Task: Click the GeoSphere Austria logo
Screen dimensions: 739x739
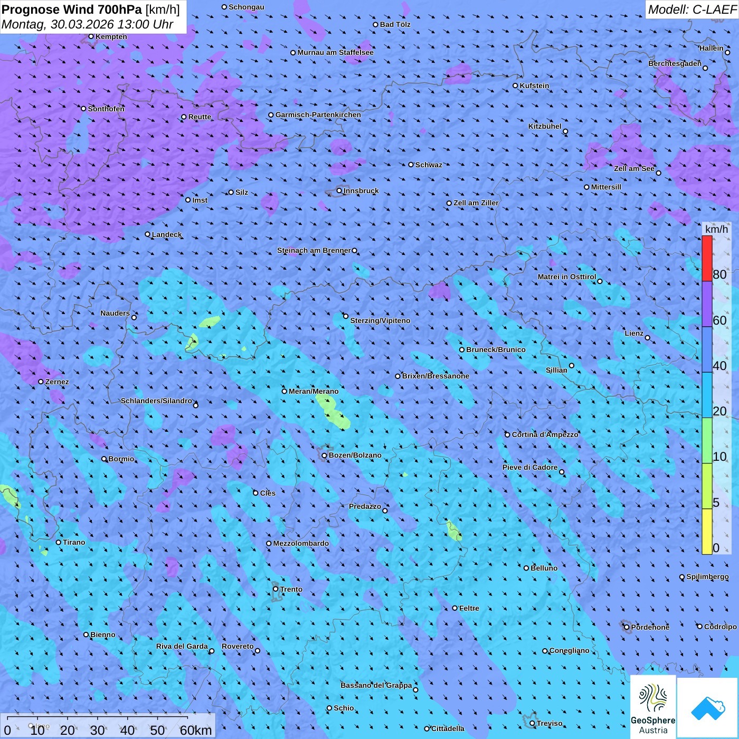Action: (x=653, y=708)
